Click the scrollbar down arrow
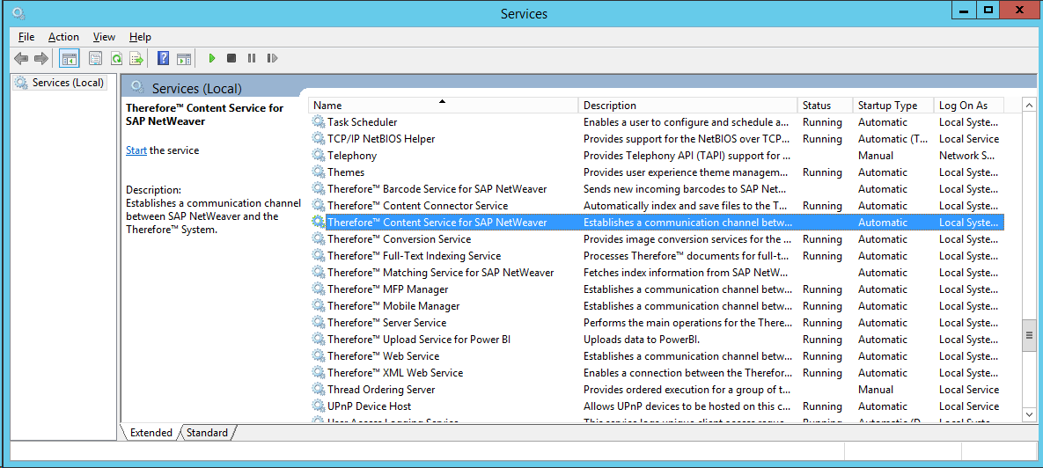This screenshot has height=468, width=1043. (x=1028, y=413)
